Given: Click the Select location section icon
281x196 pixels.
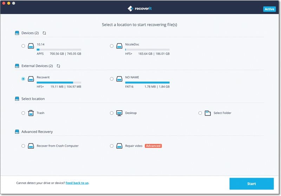Looking at the screenshot, I should point(17,99).
